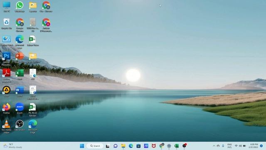Select Microsoft Edge shortcut beside OBS Studio
266x150 pixels.
(x=33, y=127)
